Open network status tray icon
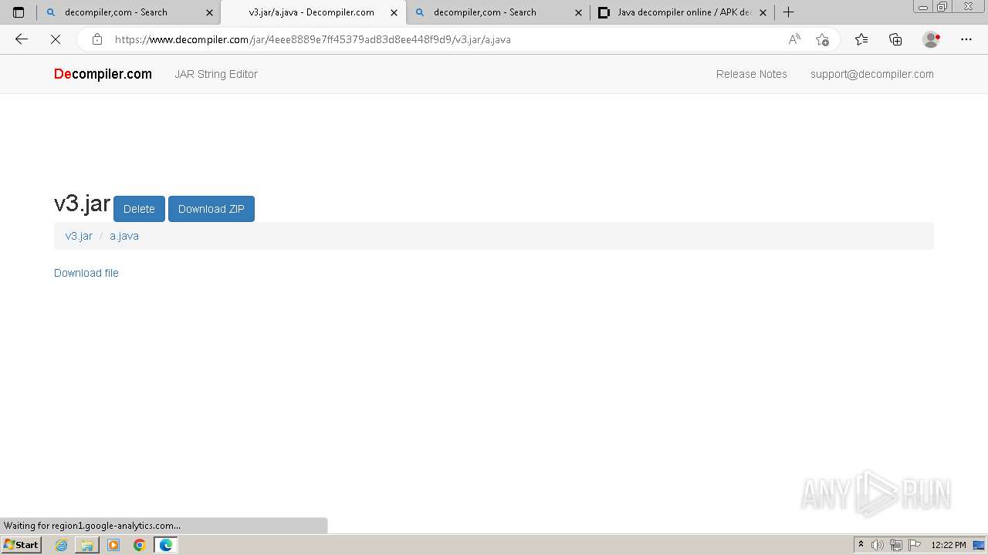Screen dimensions: 988x555 896,545
